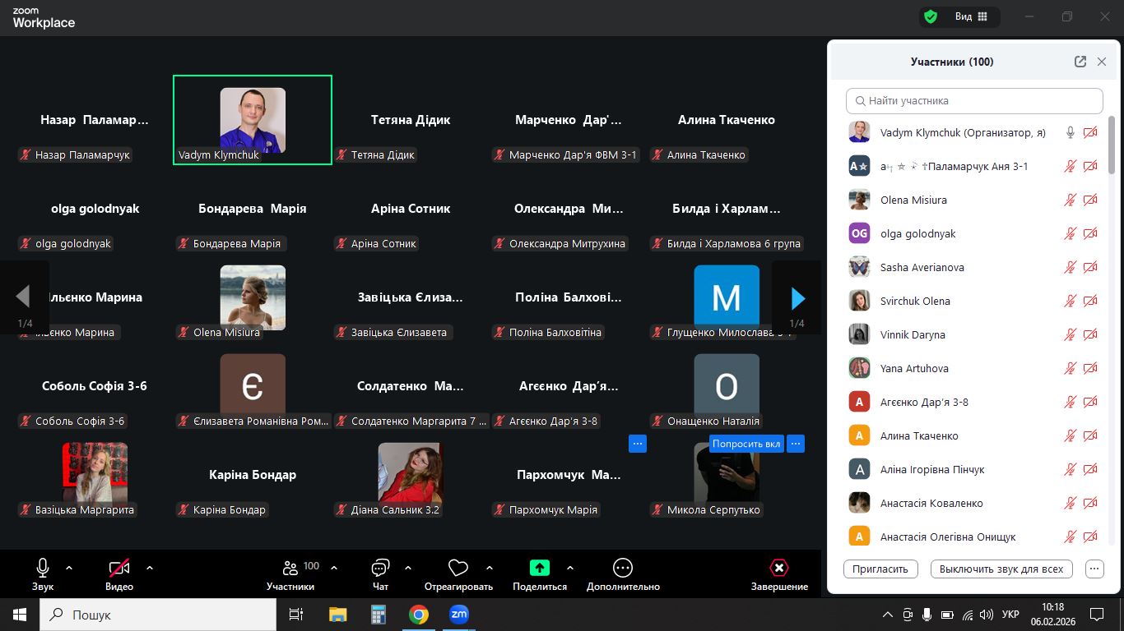1124x631 pixels.
Task: Start screen sharing with green Поделиться button
Action: click(540, 574)
